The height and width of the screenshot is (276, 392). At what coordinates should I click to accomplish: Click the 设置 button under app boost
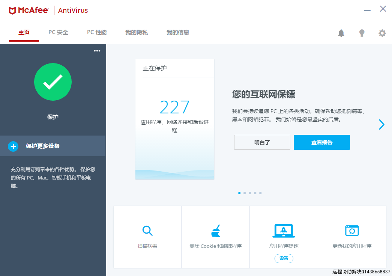[284, 258]
